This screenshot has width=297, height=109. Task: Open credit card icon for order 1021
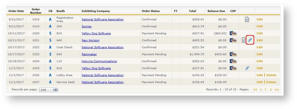tap(233, 40)
